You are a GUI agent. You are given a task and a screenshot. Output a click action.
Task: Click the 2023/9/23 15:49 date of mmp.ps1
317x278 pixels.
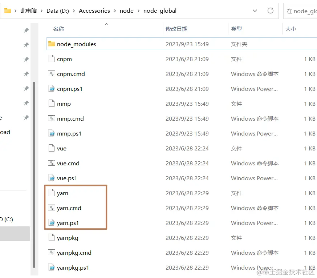tap(187, 133)
